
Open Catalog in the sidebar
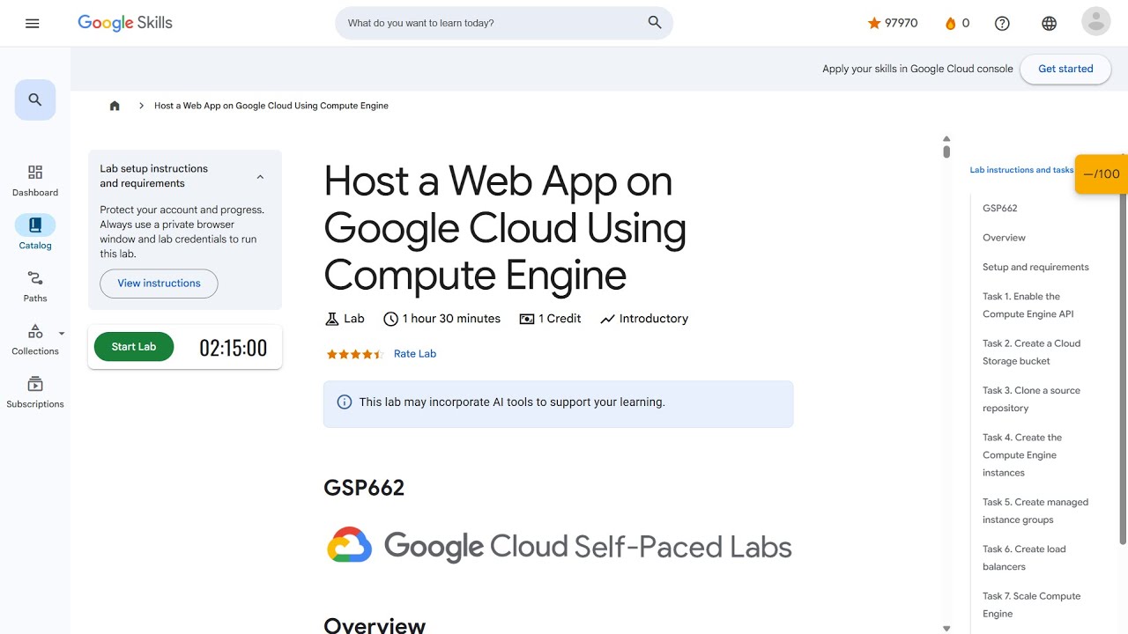[x=35, y=233]
